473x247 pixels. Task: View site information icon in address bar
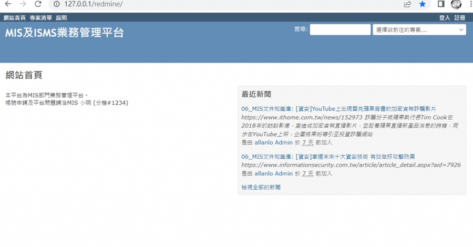click(56, 4)
